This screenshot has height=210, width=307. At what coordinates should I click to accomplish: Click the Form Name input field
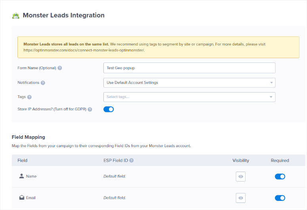pyautogui.click(x=189, y=68)
